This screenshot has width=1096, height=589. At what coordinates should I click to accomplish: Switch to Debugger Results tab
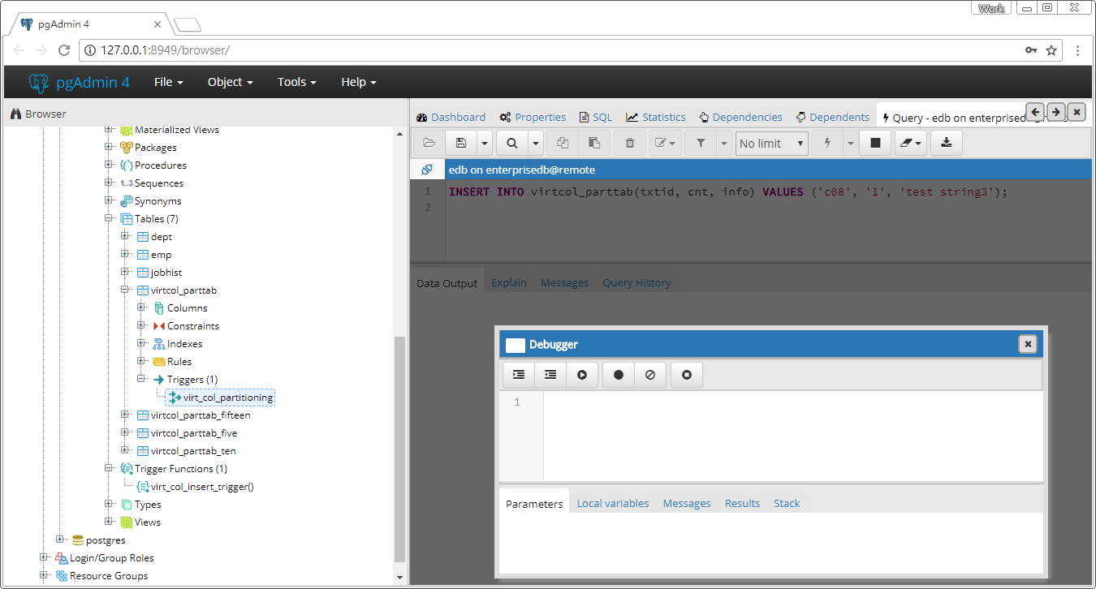pos(742,503)
